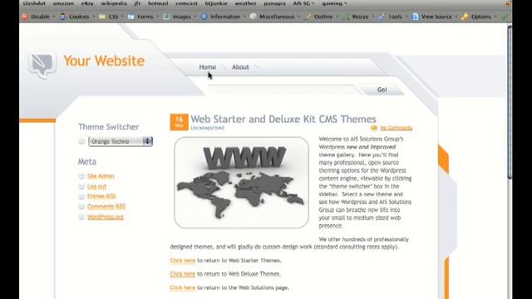Open the Orange Techno theme switcher dropdown
This screenshot has height=299, width=532.
(x=121, y=141)
